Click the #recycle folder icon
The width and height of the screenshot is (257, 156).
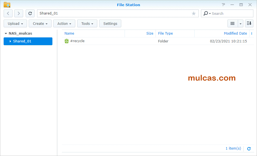pos(67,41)
